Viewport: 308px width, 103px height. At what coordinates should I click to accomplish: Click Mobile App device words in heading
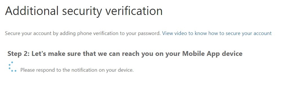[212, 53]
